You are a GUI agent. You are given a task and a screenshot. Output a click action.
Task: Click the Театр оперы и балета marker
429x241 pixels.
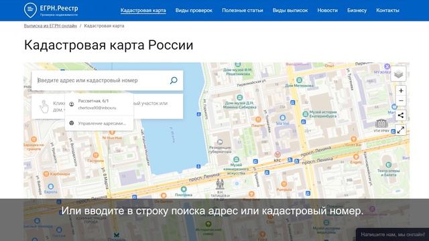tap(389, 165)
